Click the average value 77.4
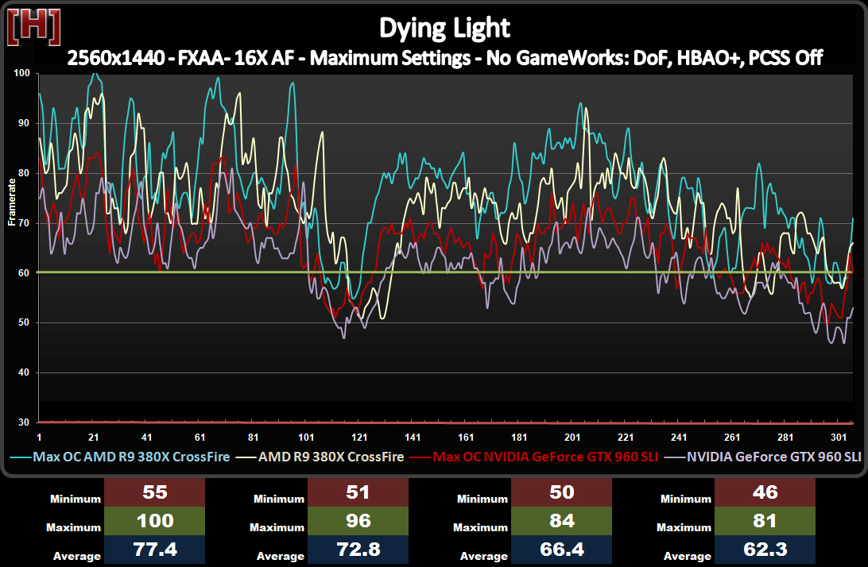The width and height of the screenshot is (868, 567). tap(154, 550)
